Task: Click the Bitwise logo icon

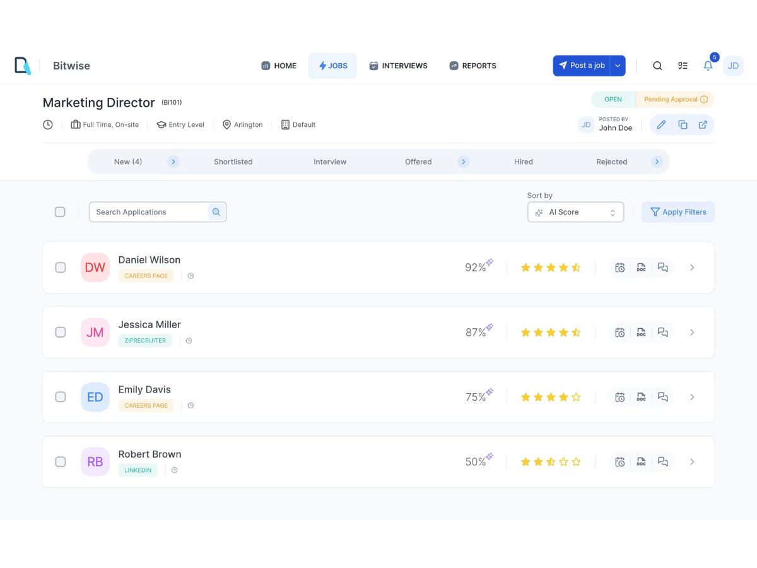Action: [23, 66]
